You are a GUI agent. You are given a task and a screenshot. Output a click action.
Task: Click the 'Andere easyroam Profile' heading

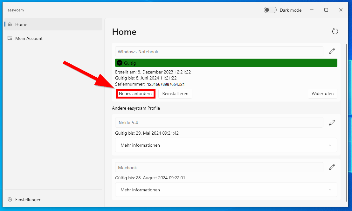(x=136, y=108)
